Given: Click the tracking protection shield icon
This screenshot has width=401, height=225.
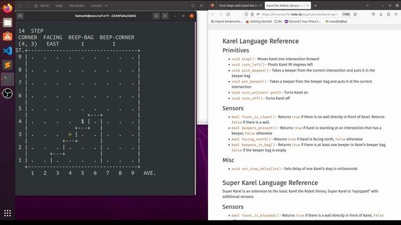Looking at the screenshot, I should tap(246, 14).
